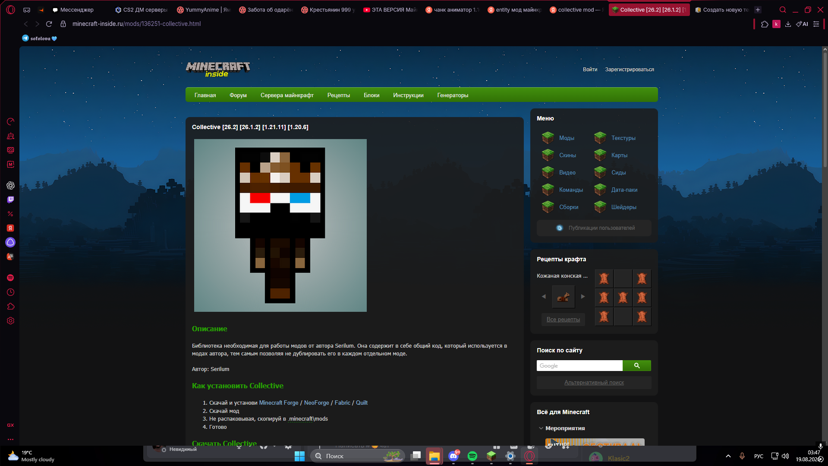Open Рецепты in the navigation bar
The image size is (828, 466).
[x=339, y=95]
